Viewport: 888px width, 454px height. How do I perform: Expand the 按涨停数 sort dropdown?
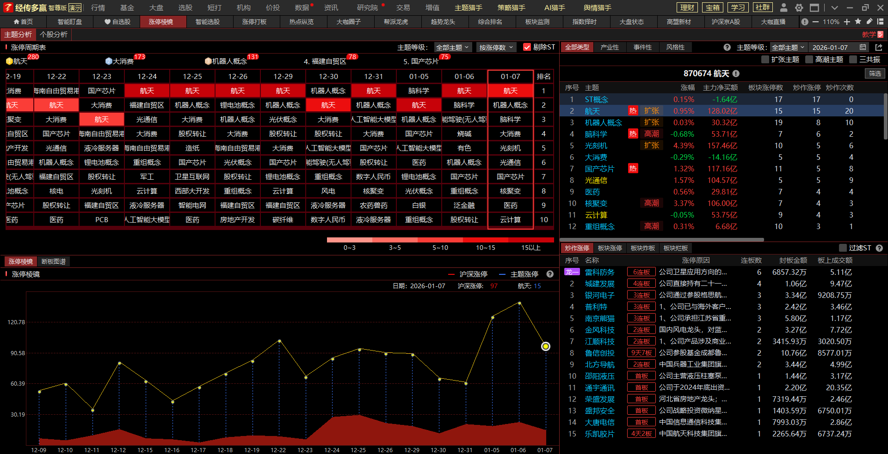(496, 48)
